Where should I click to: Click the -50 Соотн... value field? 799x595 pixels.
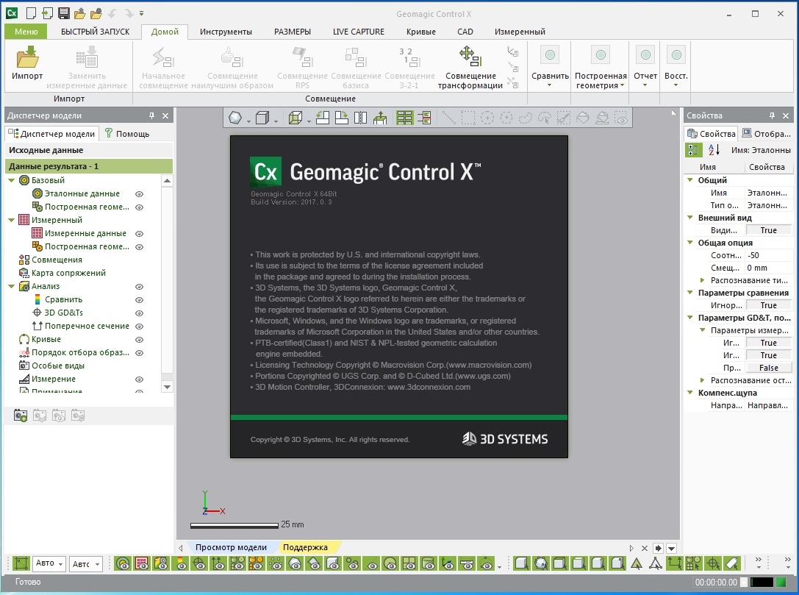(x=768, y=255)
